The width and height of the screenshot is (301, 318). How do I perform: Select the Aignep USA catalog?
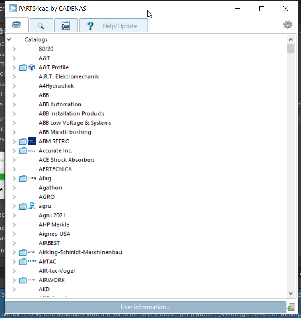click(x=55, y=234)
